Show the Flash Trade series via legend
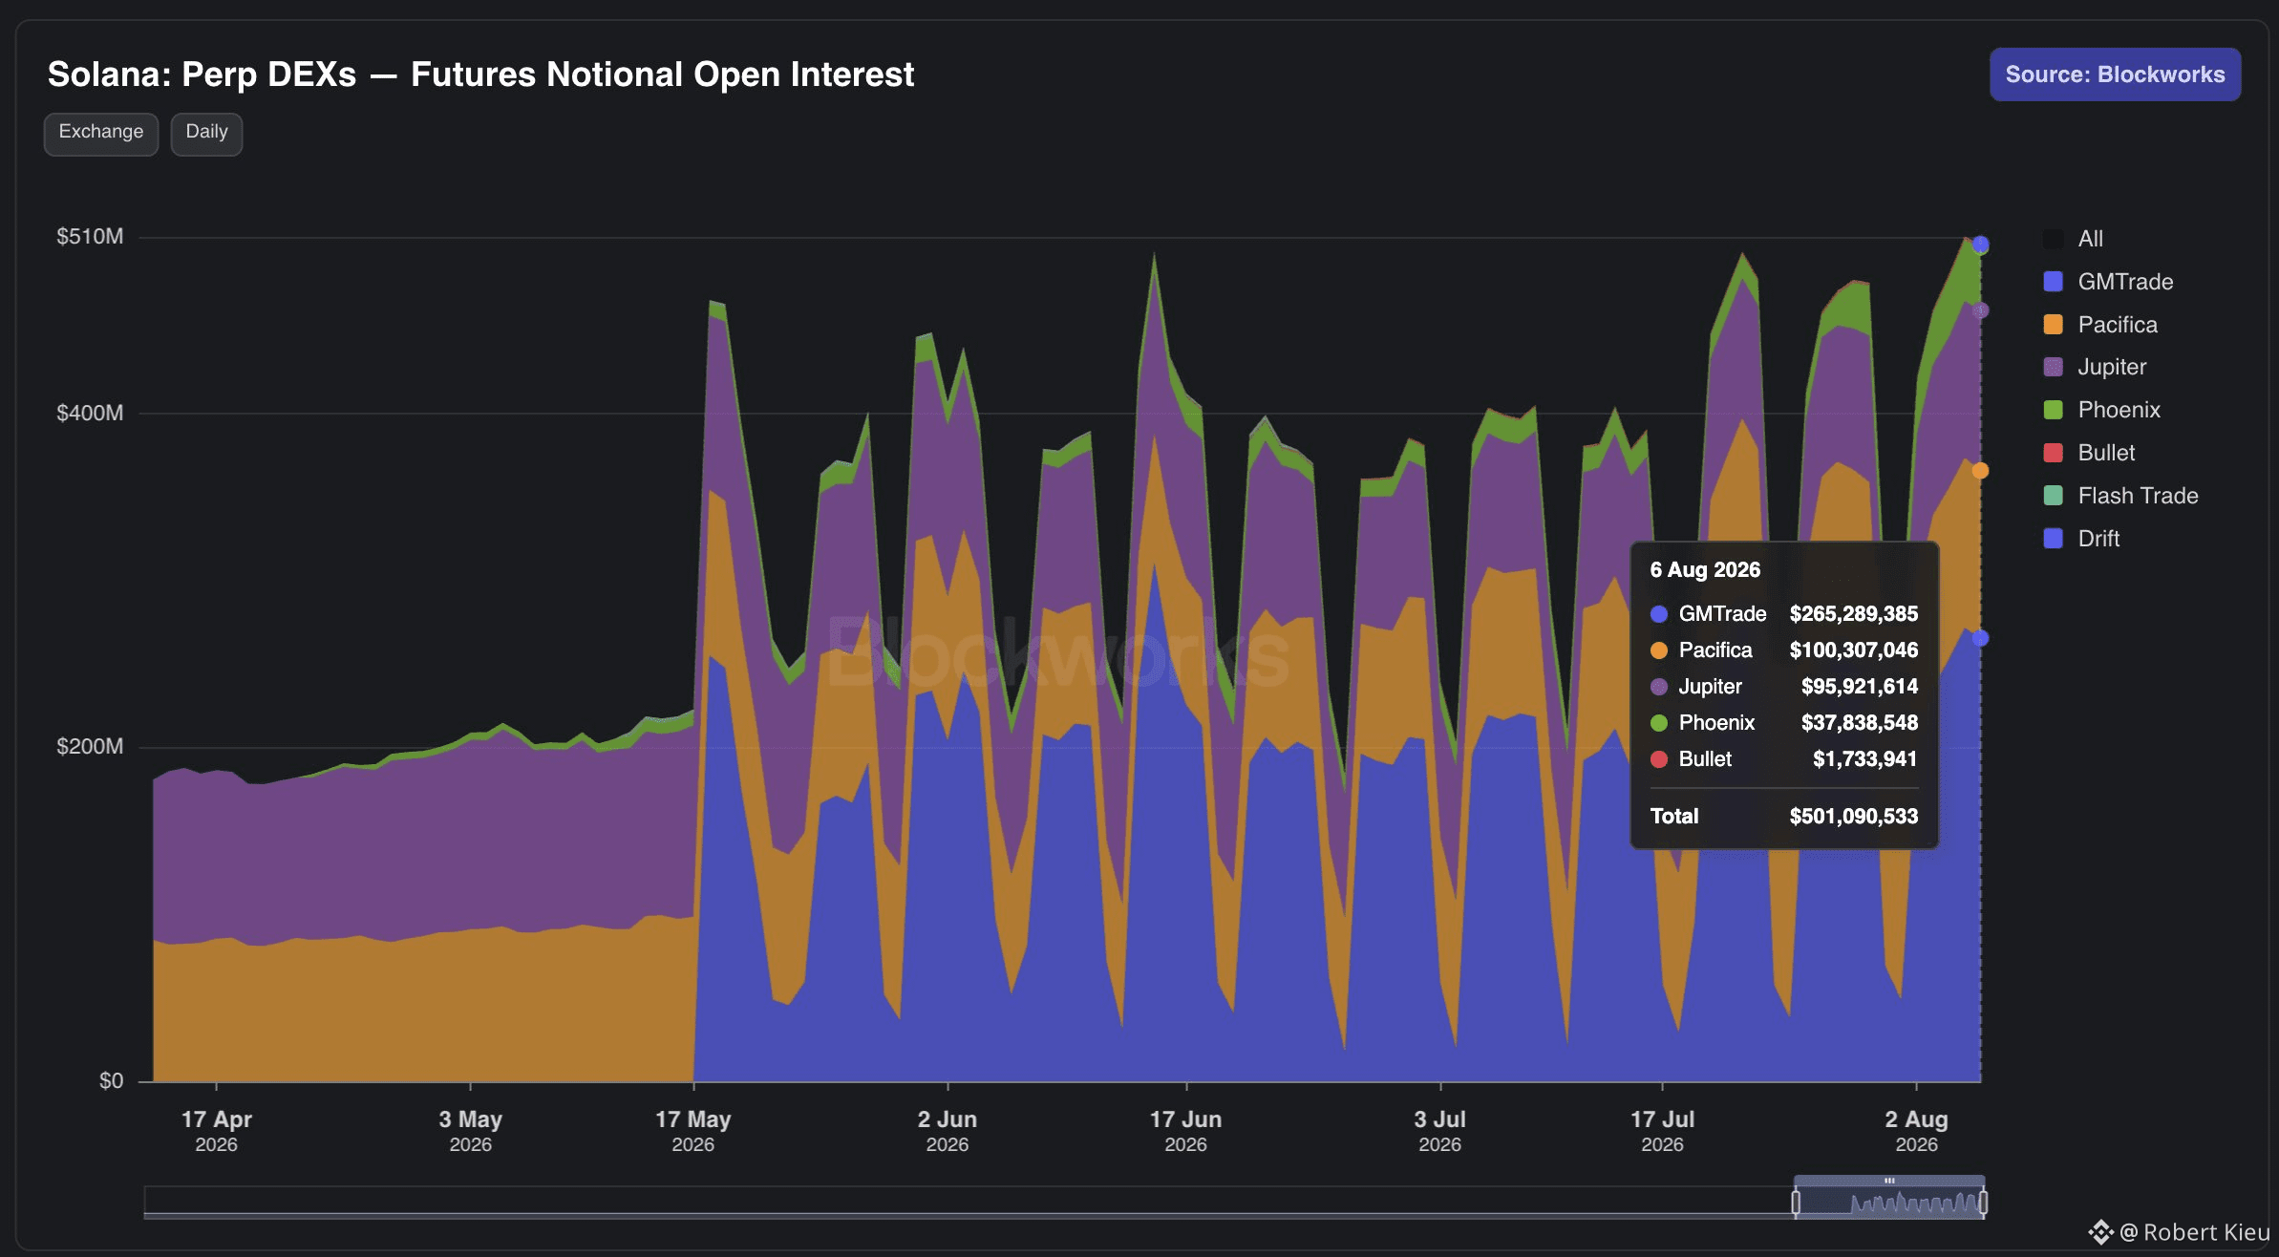Screen dimensions: 2279x1257 [2120, 496]
